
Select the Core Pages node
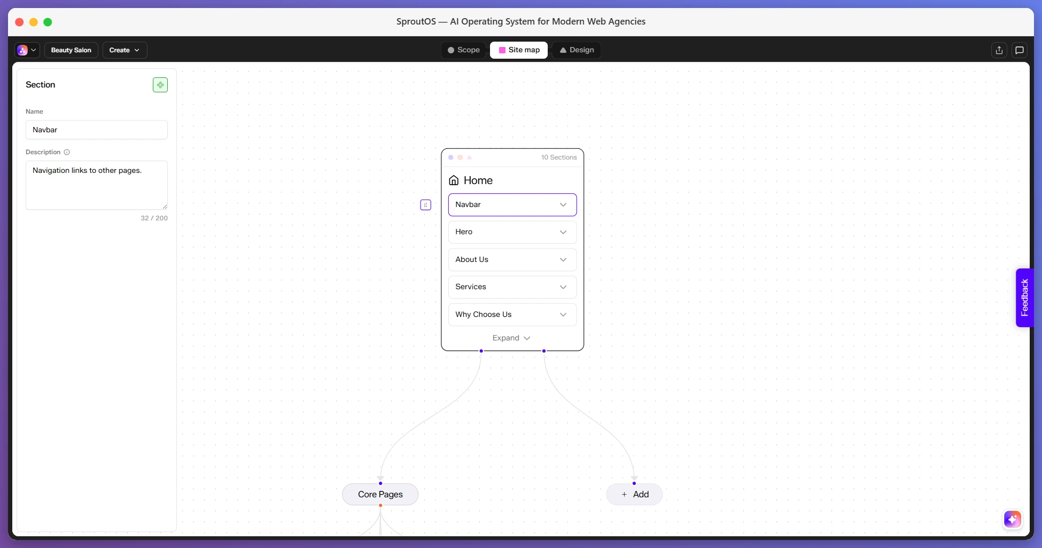[x=380, y=495]
